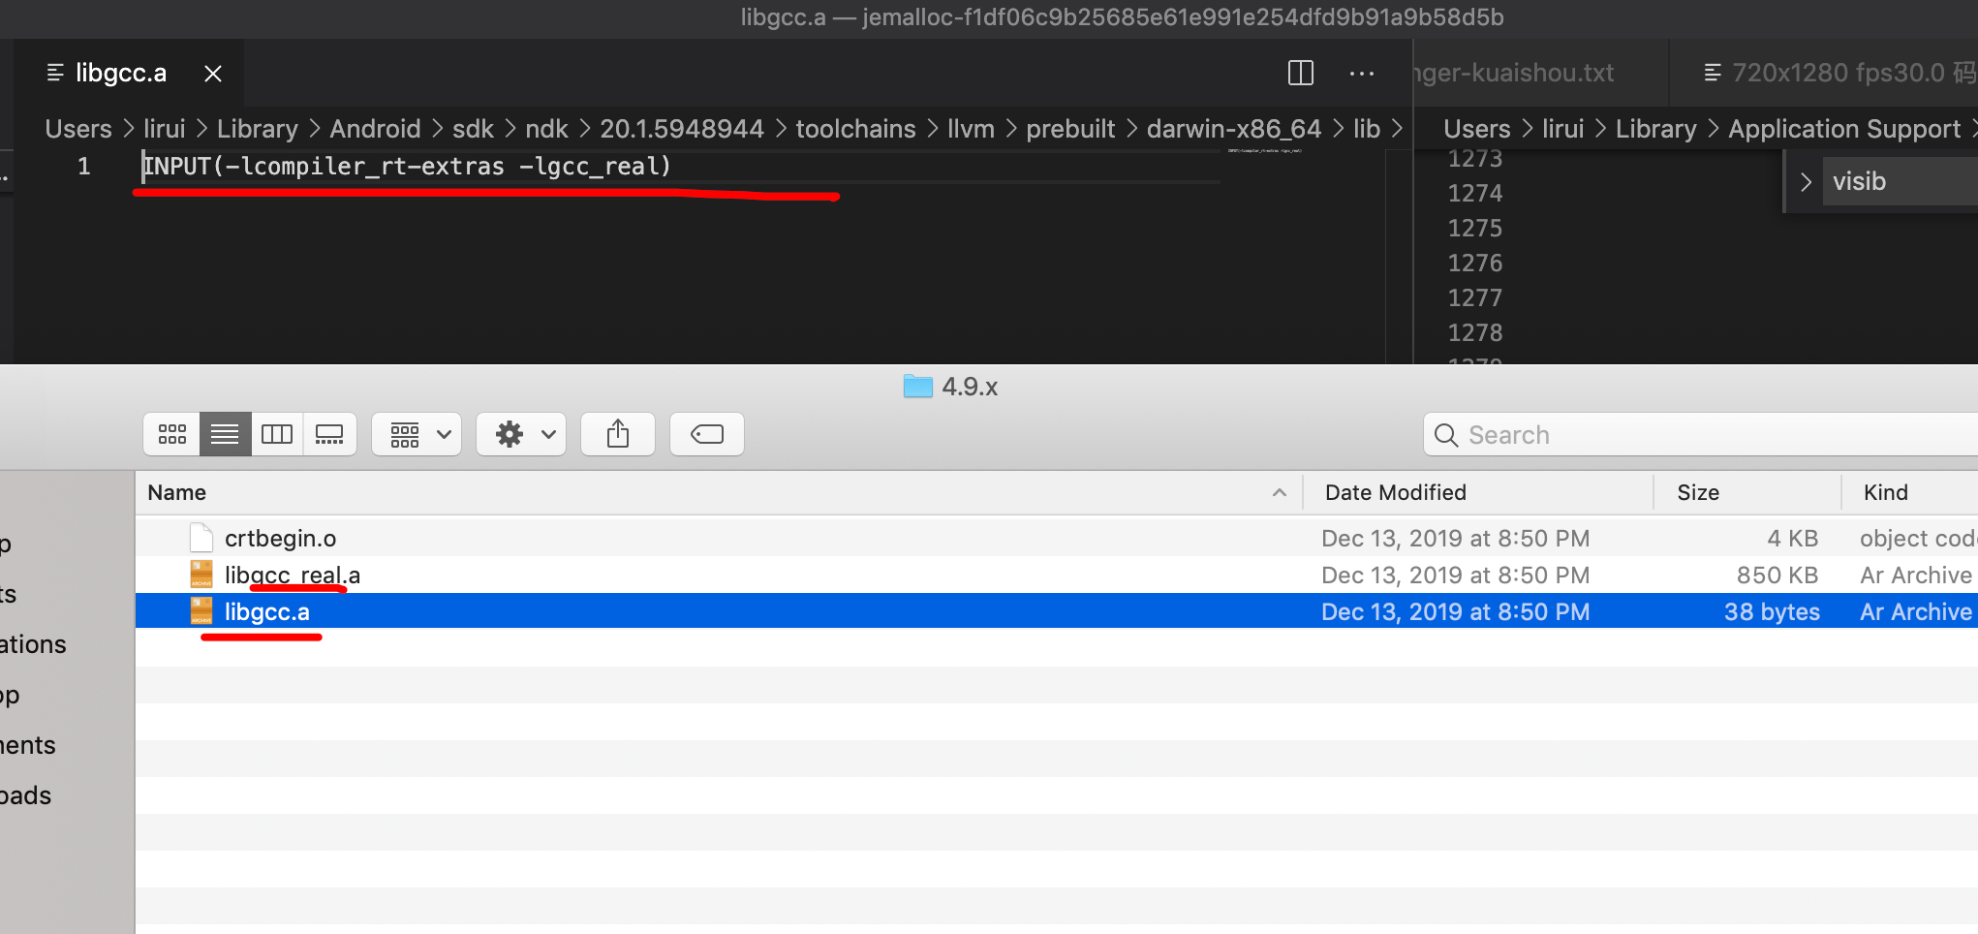Expand the find widget replace chevron
1978x934 pixels.
point(1806,181)
